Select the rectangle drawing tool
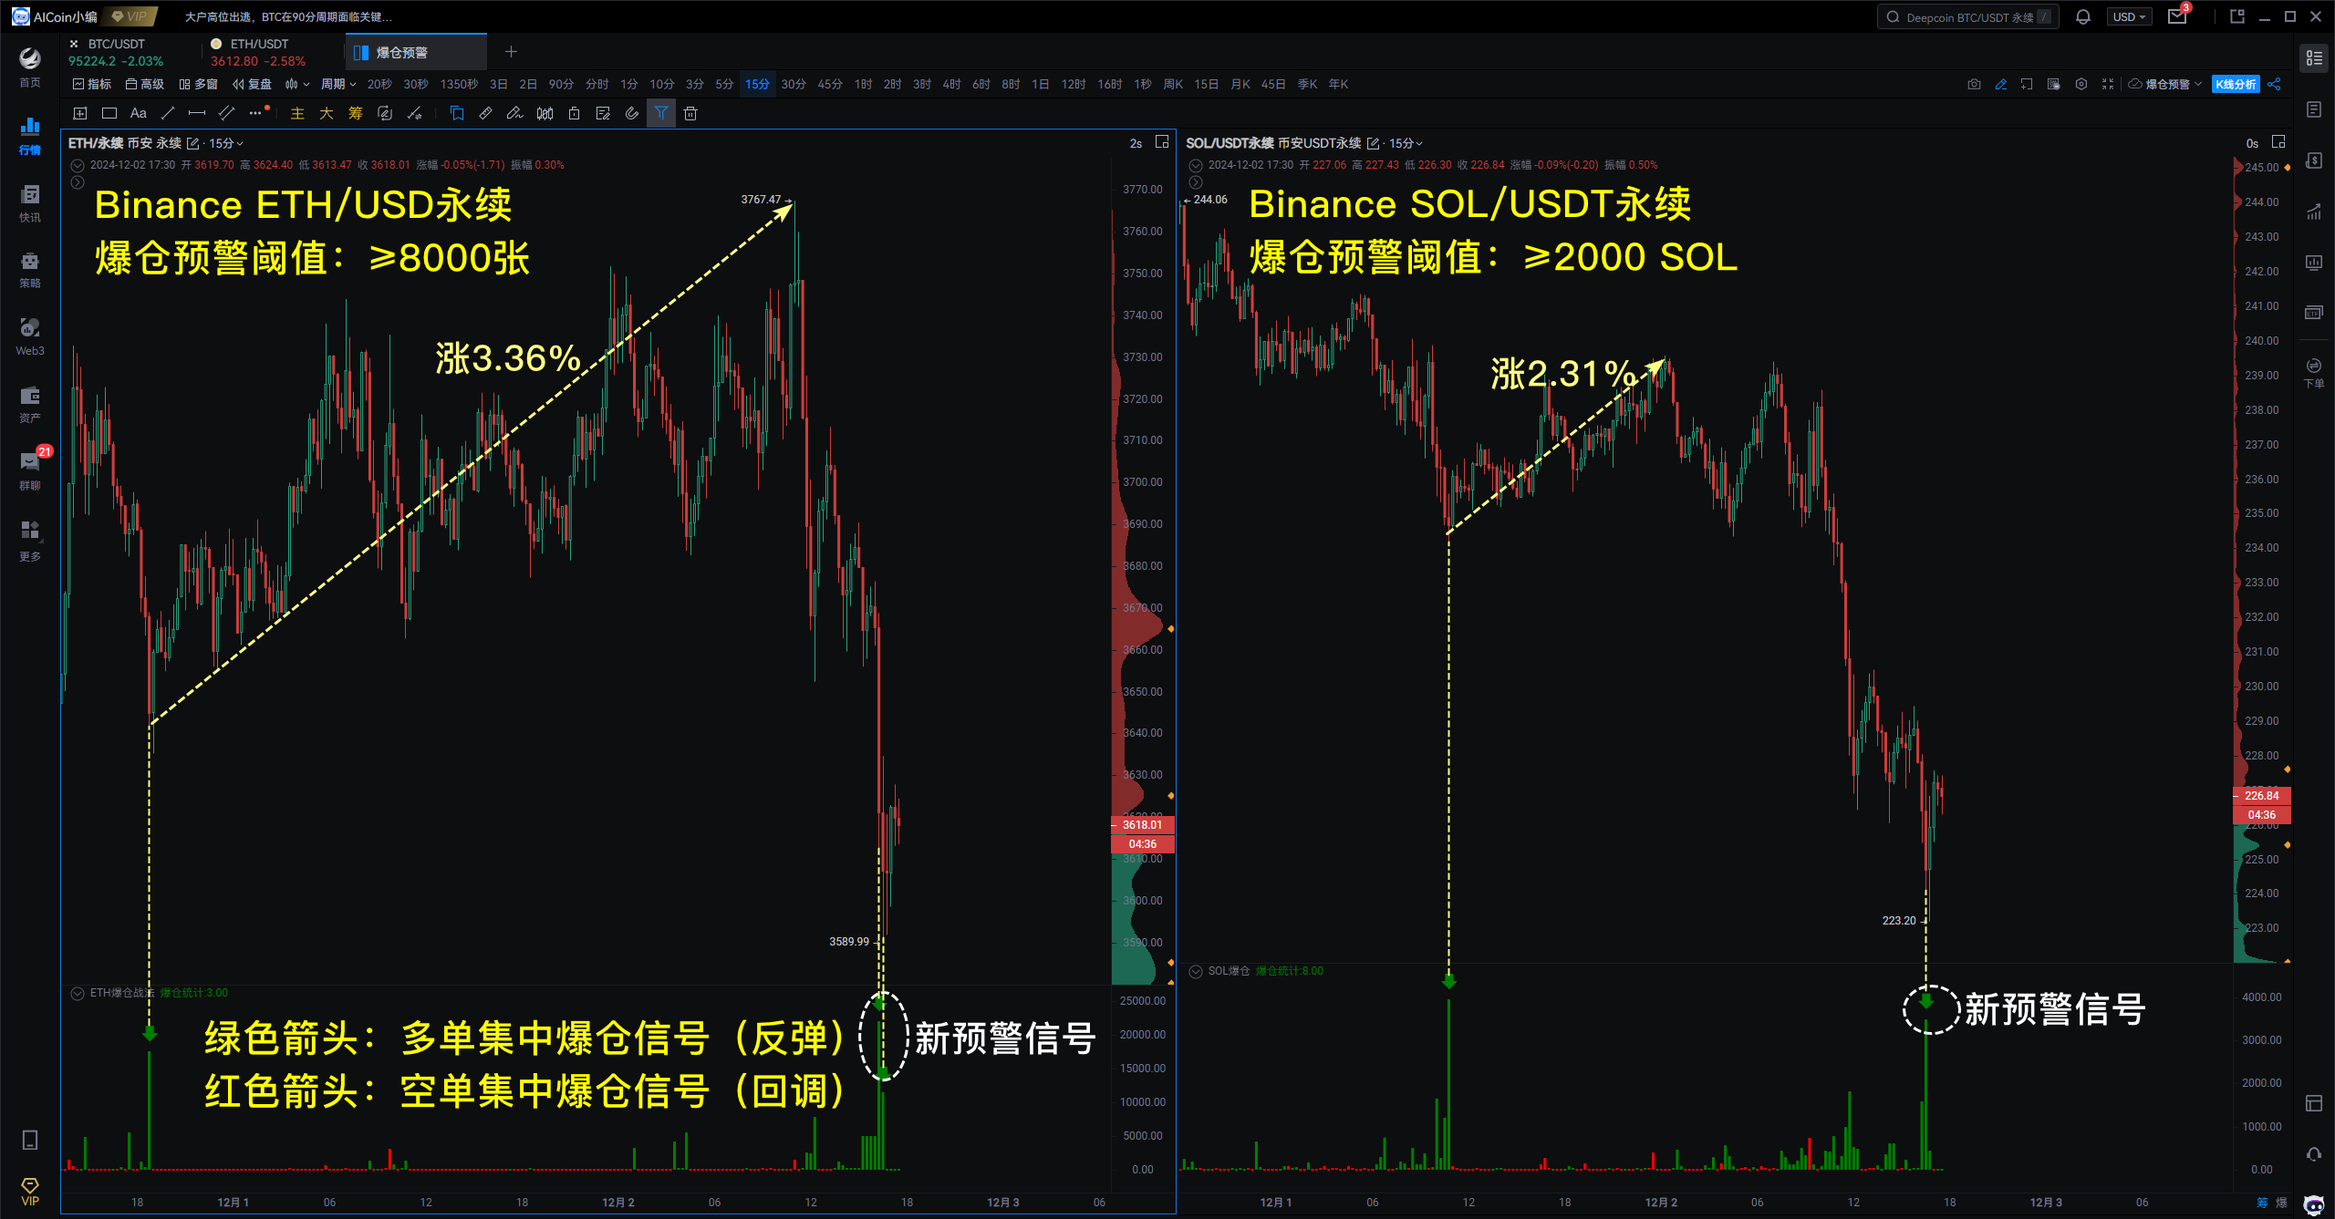 point(109,113)
